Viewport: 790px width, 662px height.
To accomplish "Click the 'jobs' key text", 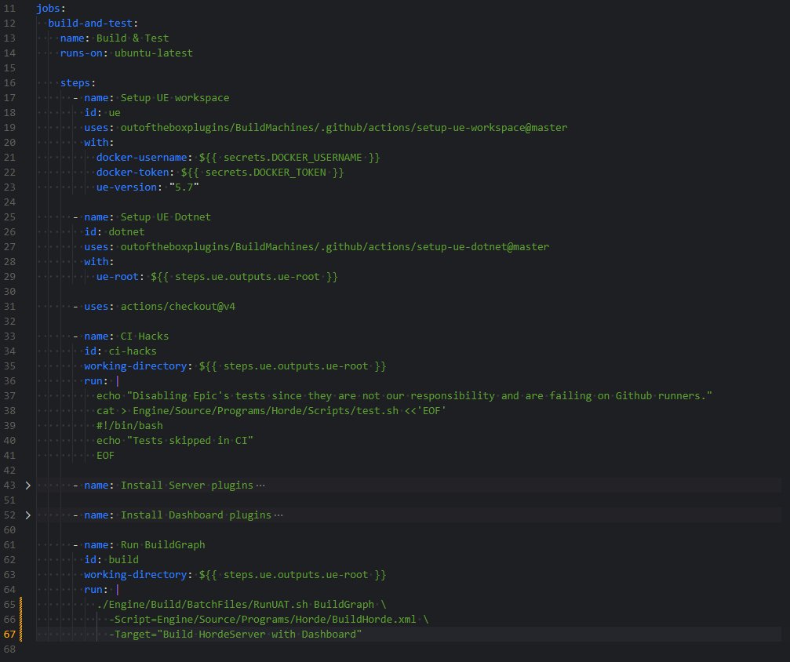I will click(48, 9).
